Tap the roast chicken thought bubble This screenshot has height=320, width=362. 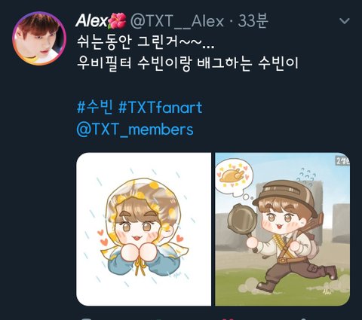coord(234,178)
